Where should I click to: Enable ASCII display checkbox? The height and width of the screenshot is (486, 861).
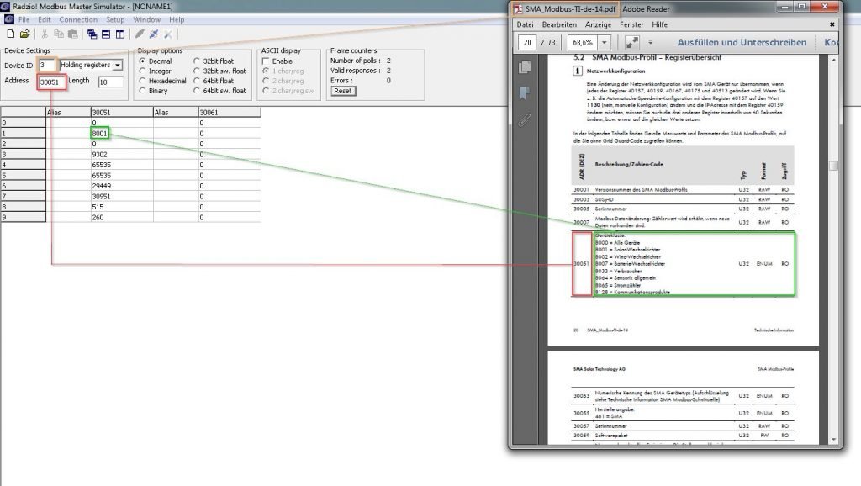pyautogui.click(x=266, y=61)
